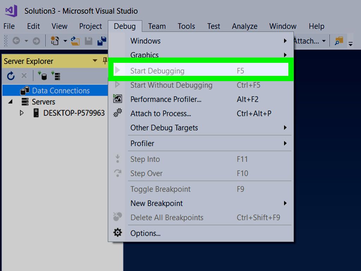
Task: Close the open Debug menu
Action: (125, 26)
